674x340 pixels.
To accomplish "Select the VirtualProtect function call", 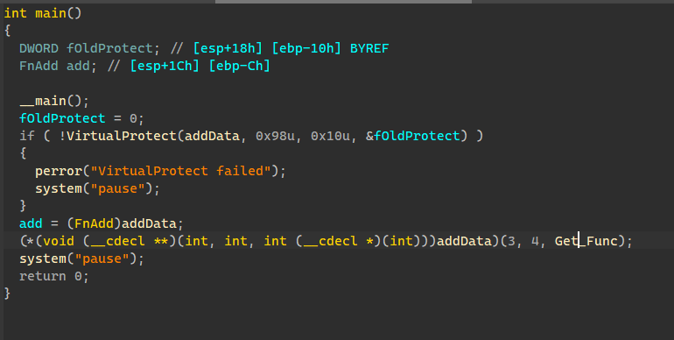I will coord(121,136).
